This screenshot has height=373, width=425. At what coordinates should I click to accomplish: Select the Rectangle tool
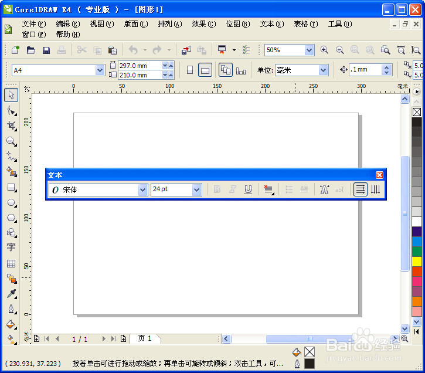click(11, 187)
